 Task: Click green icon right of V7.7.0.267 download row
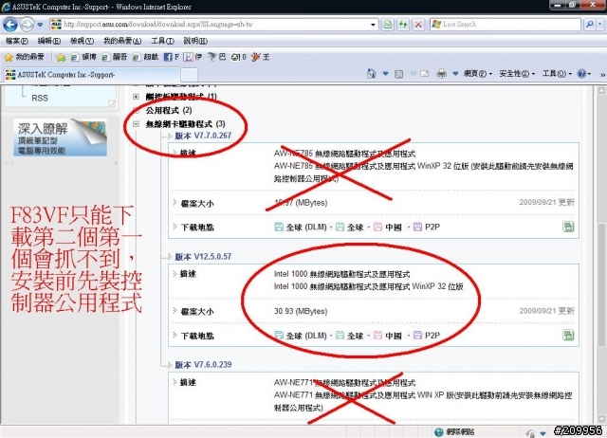(568, 227)
